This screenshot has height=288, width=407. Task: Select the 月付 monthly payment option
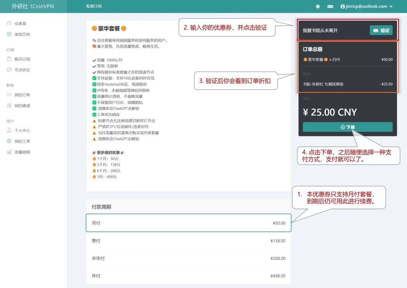(x=188, y=223)
